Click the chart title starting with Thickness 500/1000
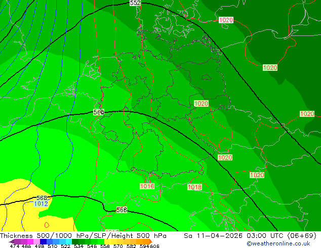 (x=83, y=236)
